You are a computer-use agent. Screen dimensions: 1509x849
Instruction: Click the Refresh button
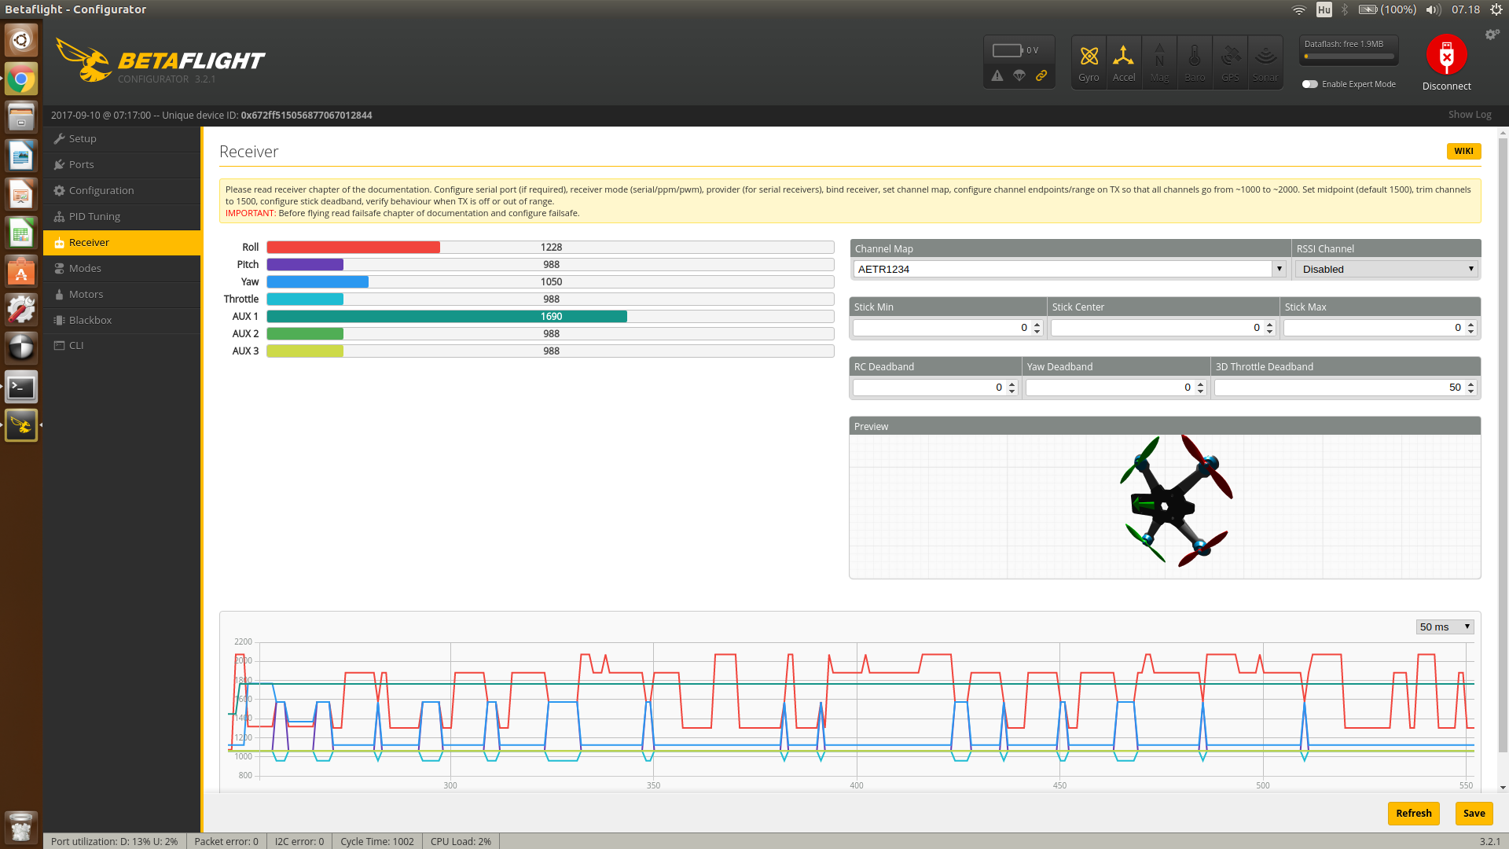[x=1413, y=813]
